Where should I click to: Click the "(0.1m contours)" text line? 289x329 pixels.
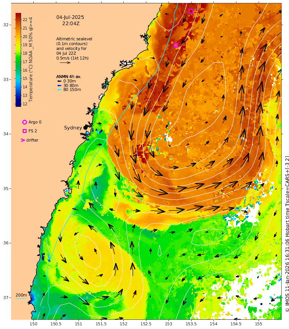coord(72,44)
